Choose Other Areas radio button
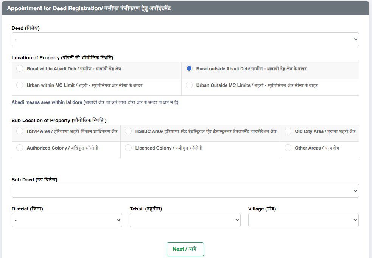Image resolution: width=372 pixels, height=258 pixels. [x=288, y=148]
